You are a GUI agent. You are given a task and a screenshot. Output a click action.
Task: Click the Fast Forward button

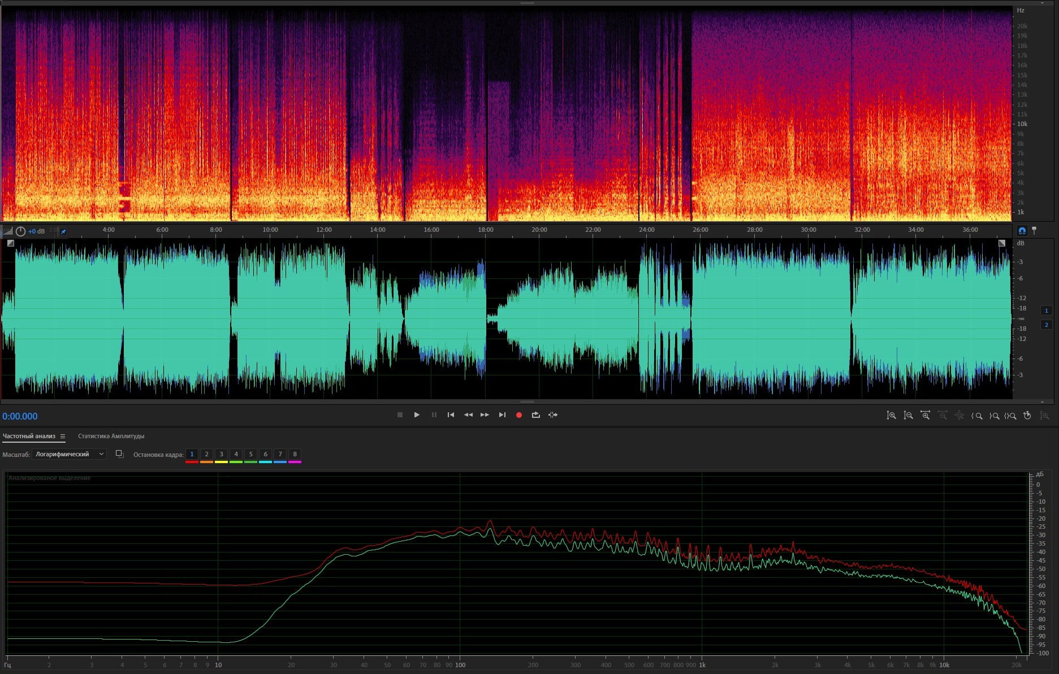coord(485,415)
